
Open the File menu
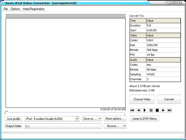tap(6, 9)
